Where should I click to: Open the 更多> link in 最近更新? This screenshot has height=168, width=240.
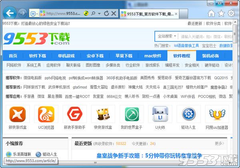tap(219, 143)
